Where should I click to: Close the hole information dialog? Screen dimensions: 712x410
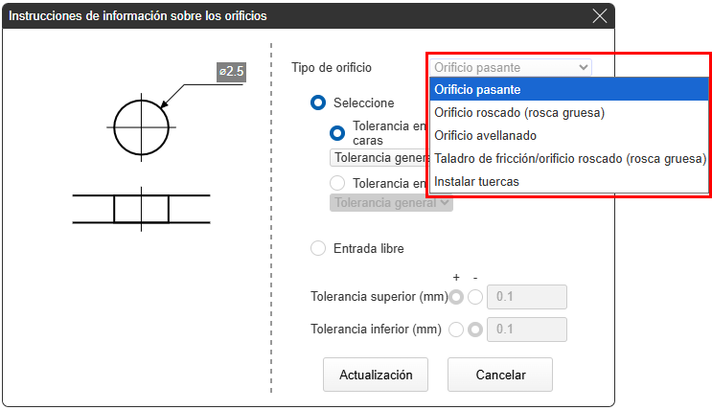click(x=600, y=15)
